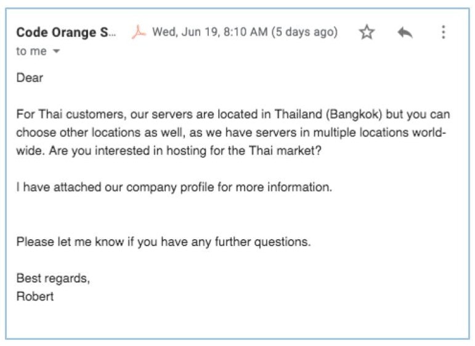Click the Wed, Jun 19, 8:10 AM timestamp

[210, 32]
